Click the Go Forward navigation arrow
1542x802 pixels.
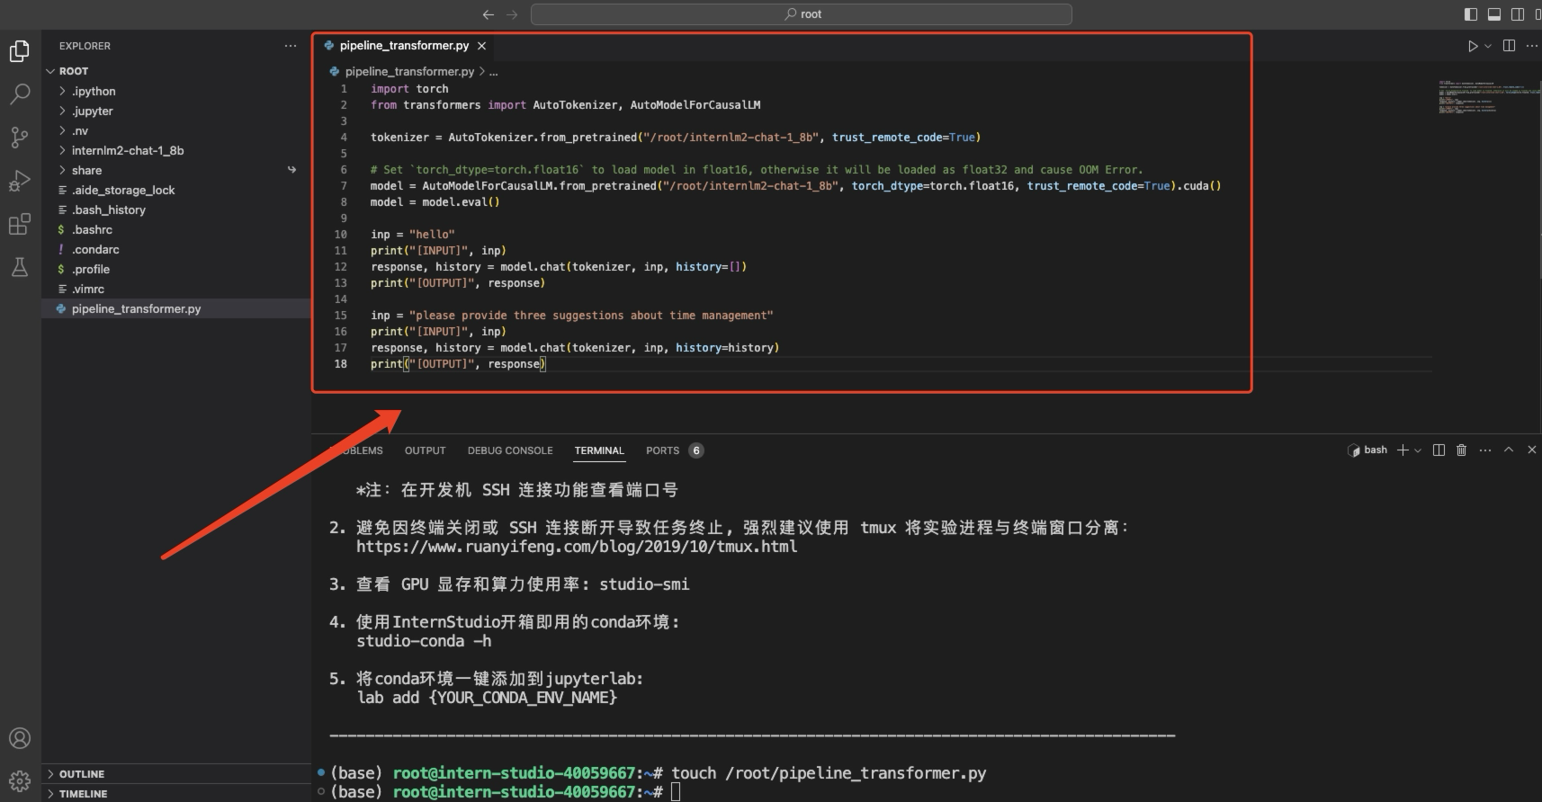(512, 14)
